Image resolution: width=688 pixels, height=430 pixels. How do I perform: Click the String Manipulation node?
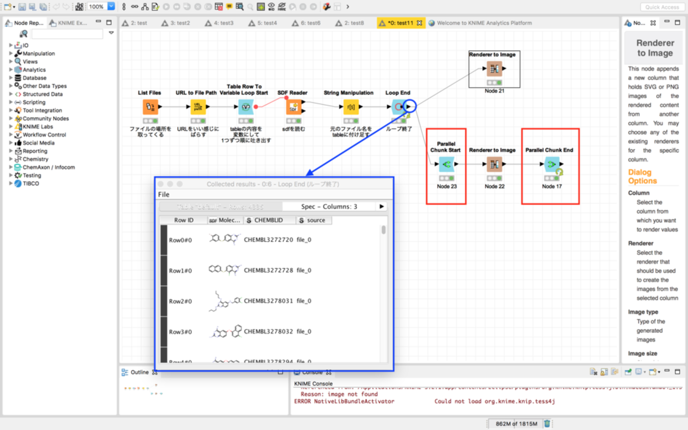(x=350, y=107)
